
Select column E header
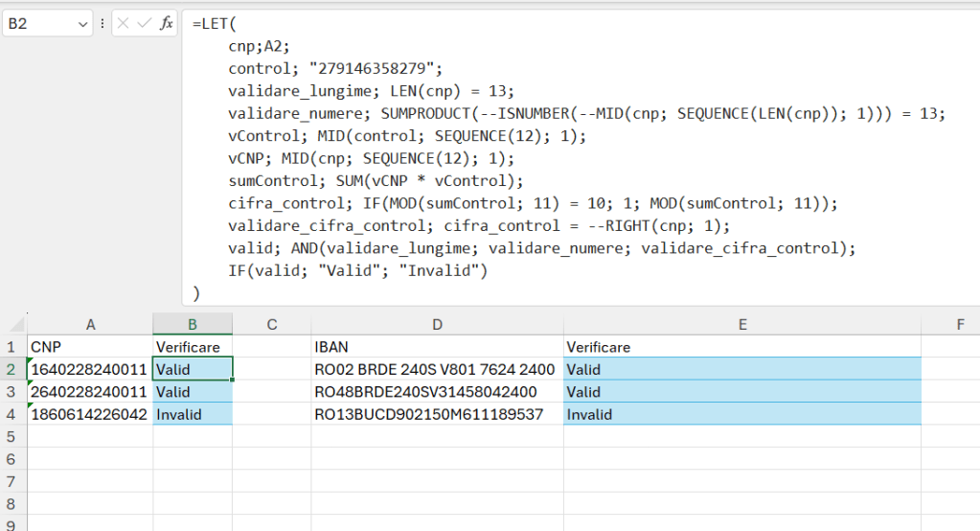tap(741, 324)
